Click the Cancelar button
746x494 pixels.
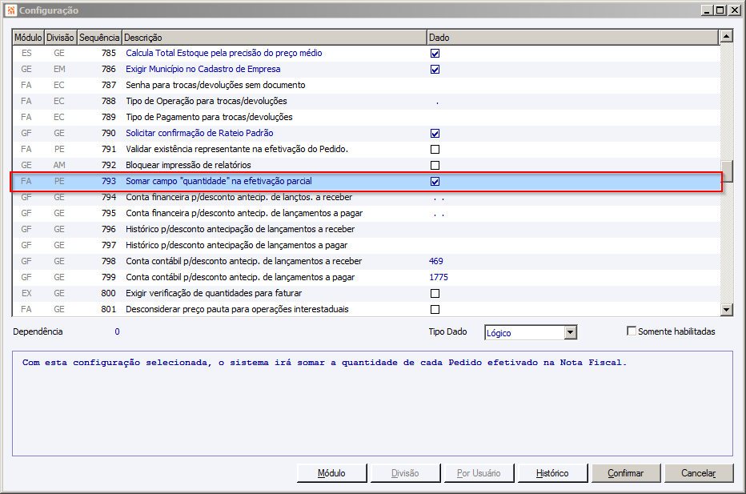click(699, 473)
